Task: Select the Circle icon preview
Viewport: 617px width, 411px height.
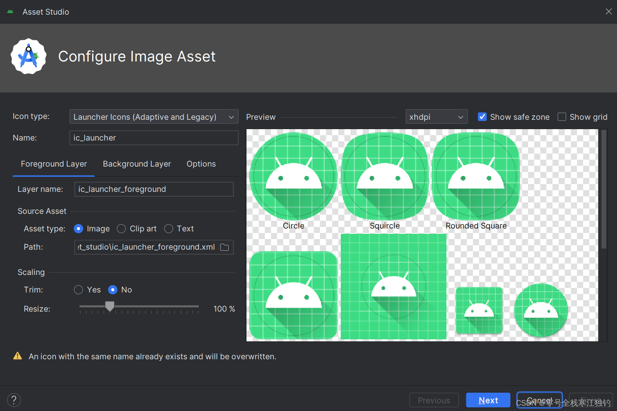Action: (293, 176)
